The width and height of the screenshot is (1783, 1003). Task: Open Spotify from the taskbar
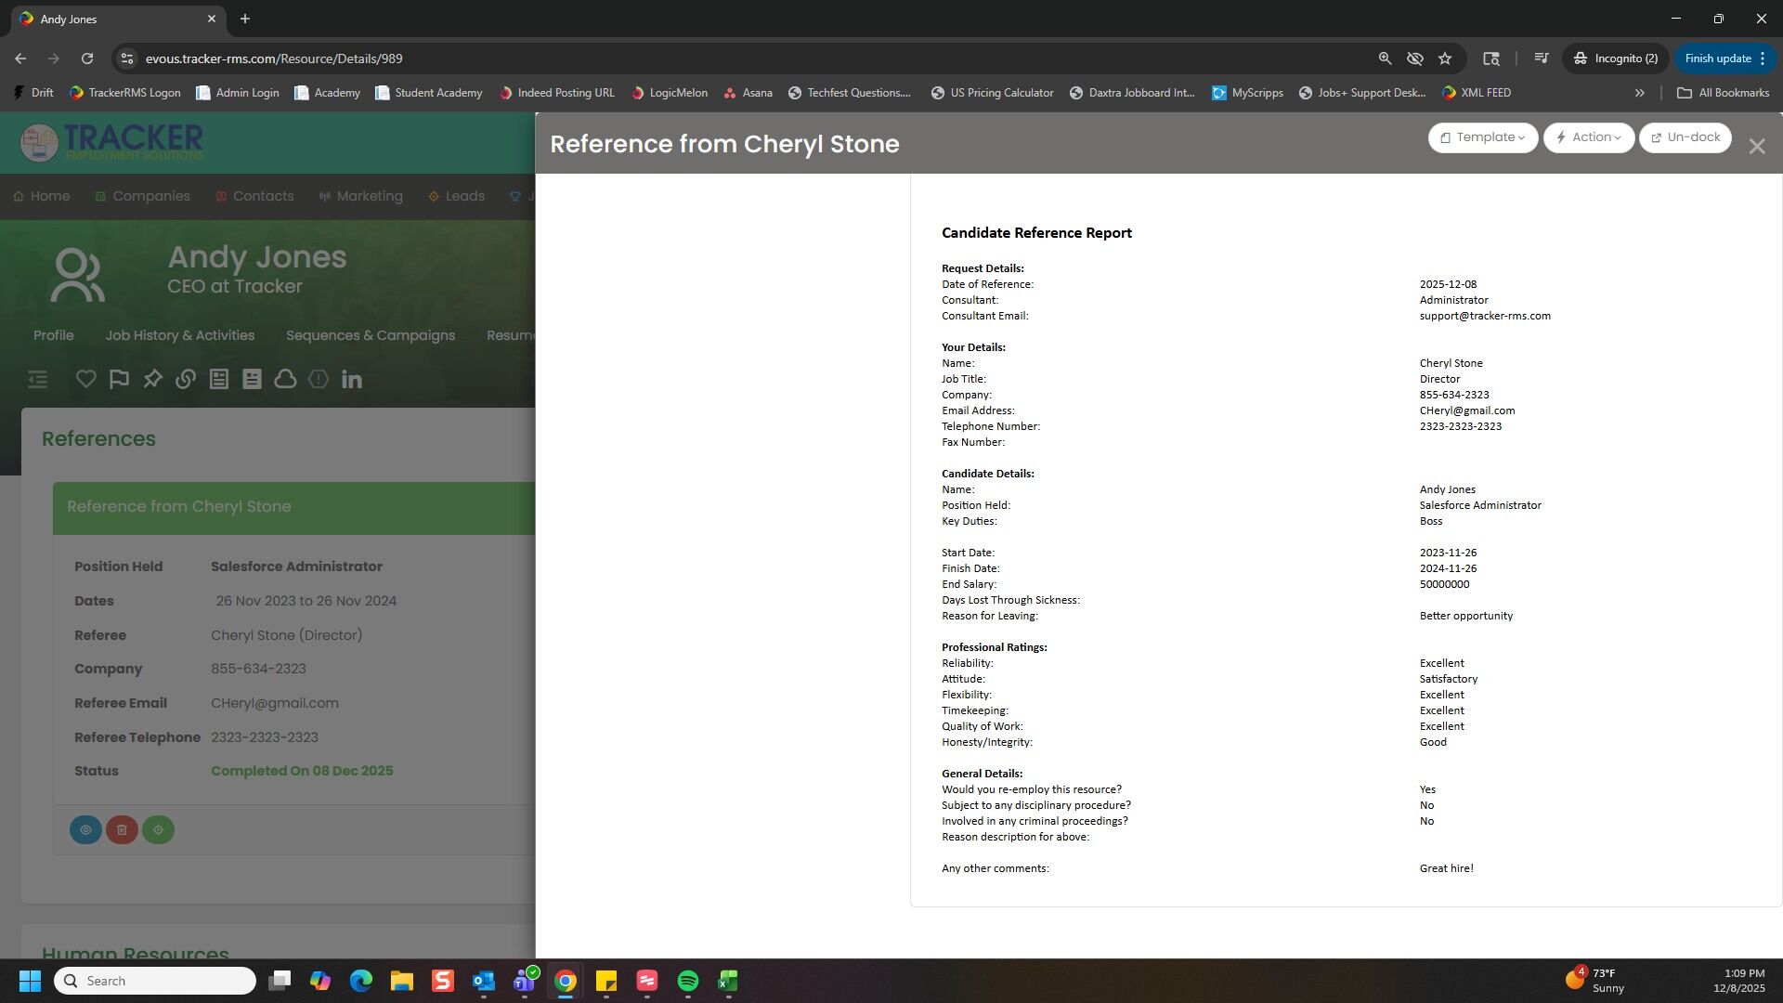coord(687,981)
